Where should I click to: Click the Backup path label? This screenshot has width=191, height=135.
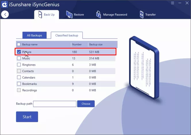click(x=24, y=104)
